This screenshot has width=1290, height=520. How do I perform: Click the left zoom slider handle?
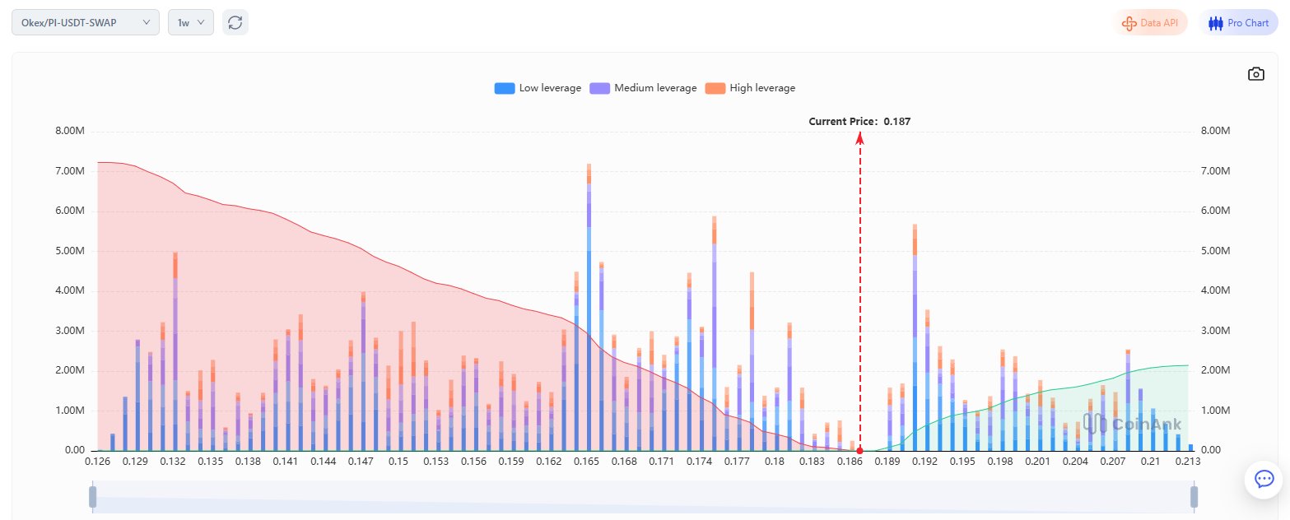[93, 496]
